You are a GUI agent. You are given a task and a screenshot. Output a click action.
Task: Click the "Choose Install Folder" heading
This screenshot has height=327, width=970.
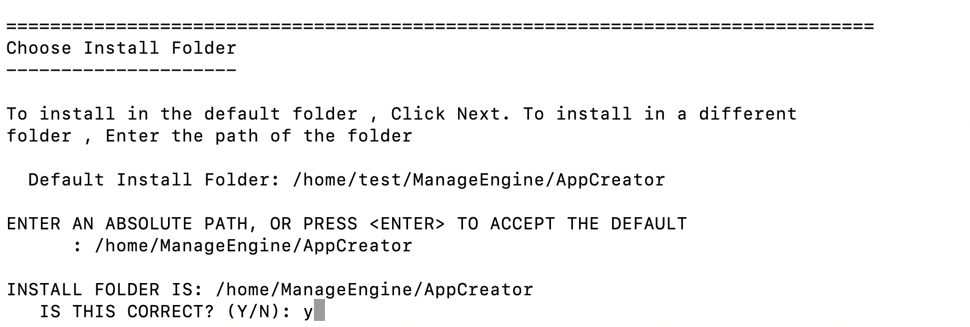point(121,48)
